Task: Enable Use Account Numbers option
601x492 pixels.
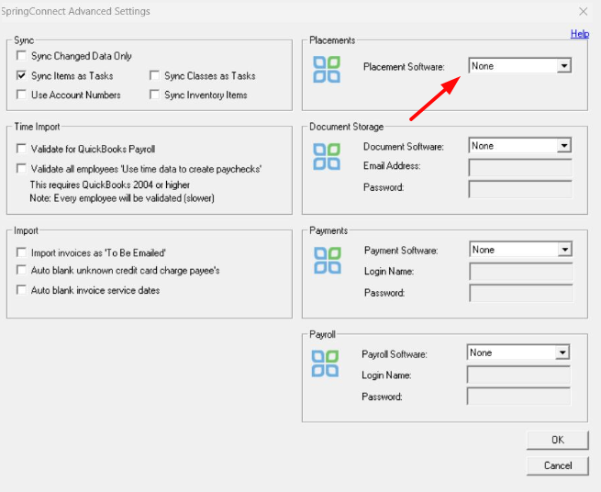Action: [21, 95]
